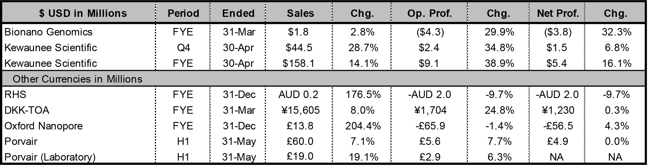Select the £60.0 Porvair sales cell
This screenshot has width=650, height=168.
(x=300, y=141)
